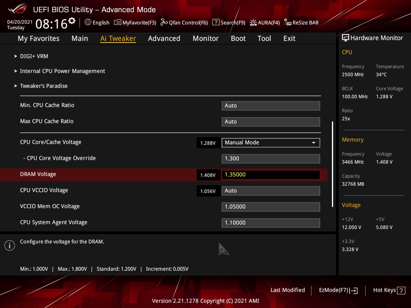Open the Boot tab
Screen dimensions: 411x308
[x=238, y=38]
